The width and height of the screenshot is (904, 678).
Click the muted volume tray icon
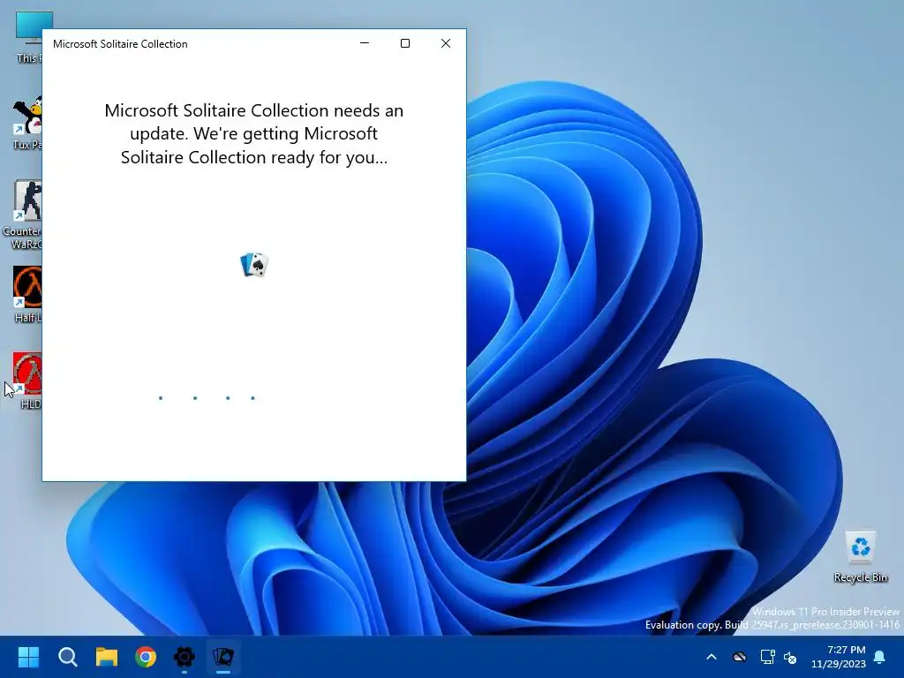790,657
